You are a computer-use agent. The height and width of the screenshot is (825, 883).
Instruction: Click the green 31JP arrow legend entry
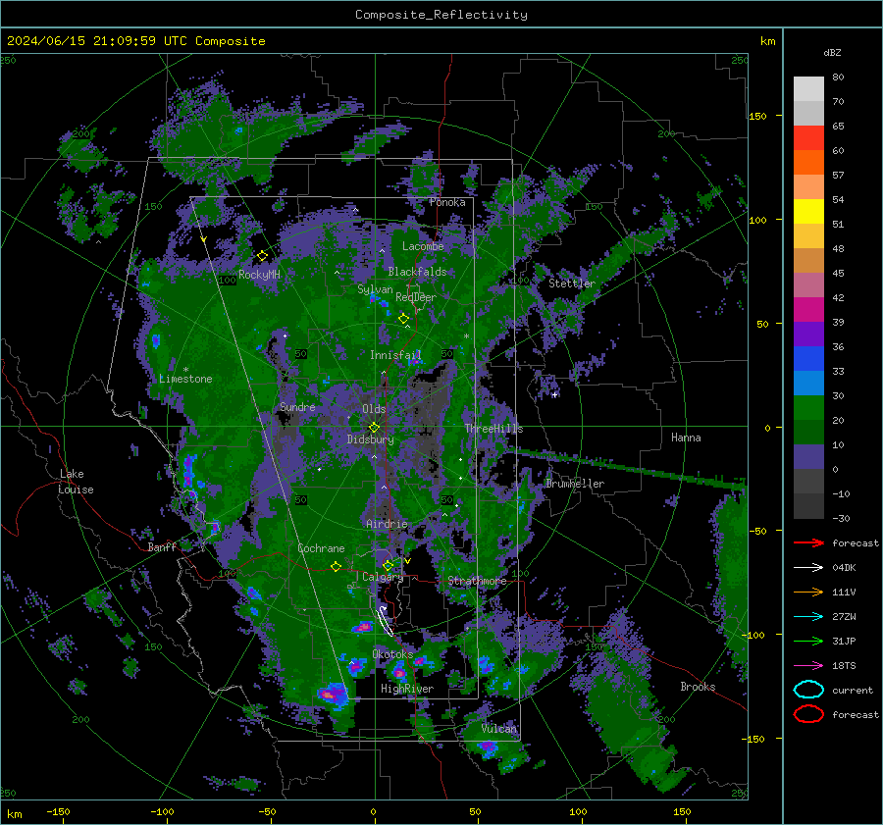coord(808,641)
